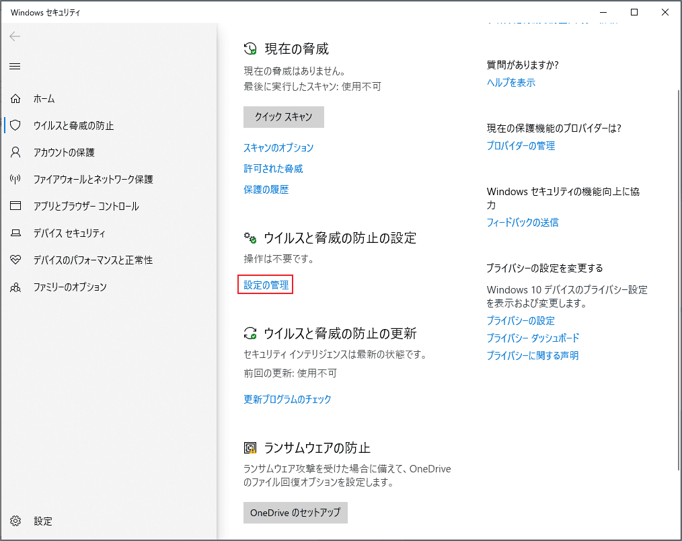Click the refresh icon beside ウイルスと脅威の防止の更新
The image size is (682, 541).
[250, 333]
